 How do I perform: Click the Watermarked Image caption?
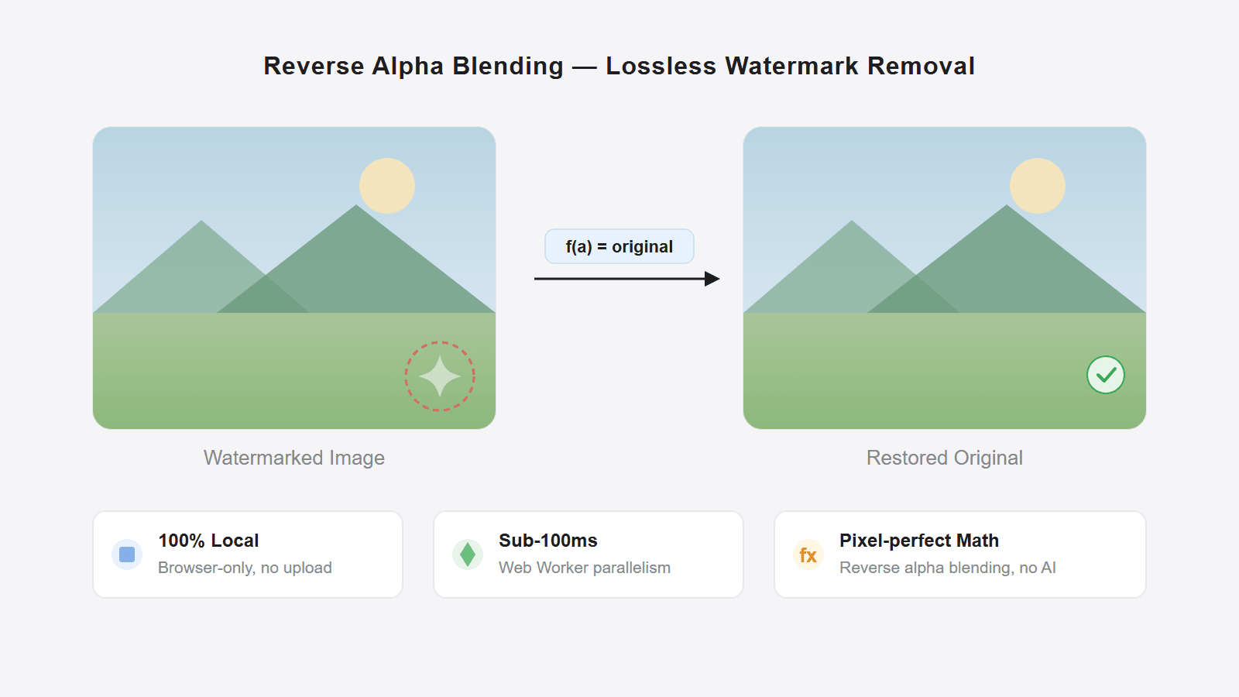tap(294, 458)
